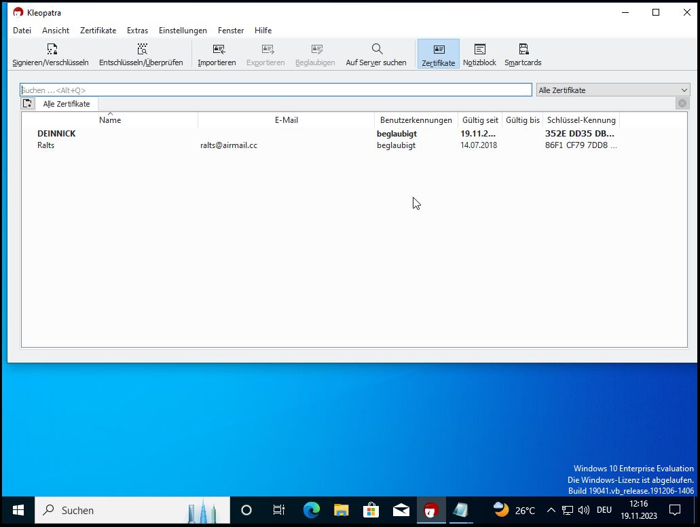The image size is (700, 527).
Task: Show hidden icons in the system tray
Action: 551,510
